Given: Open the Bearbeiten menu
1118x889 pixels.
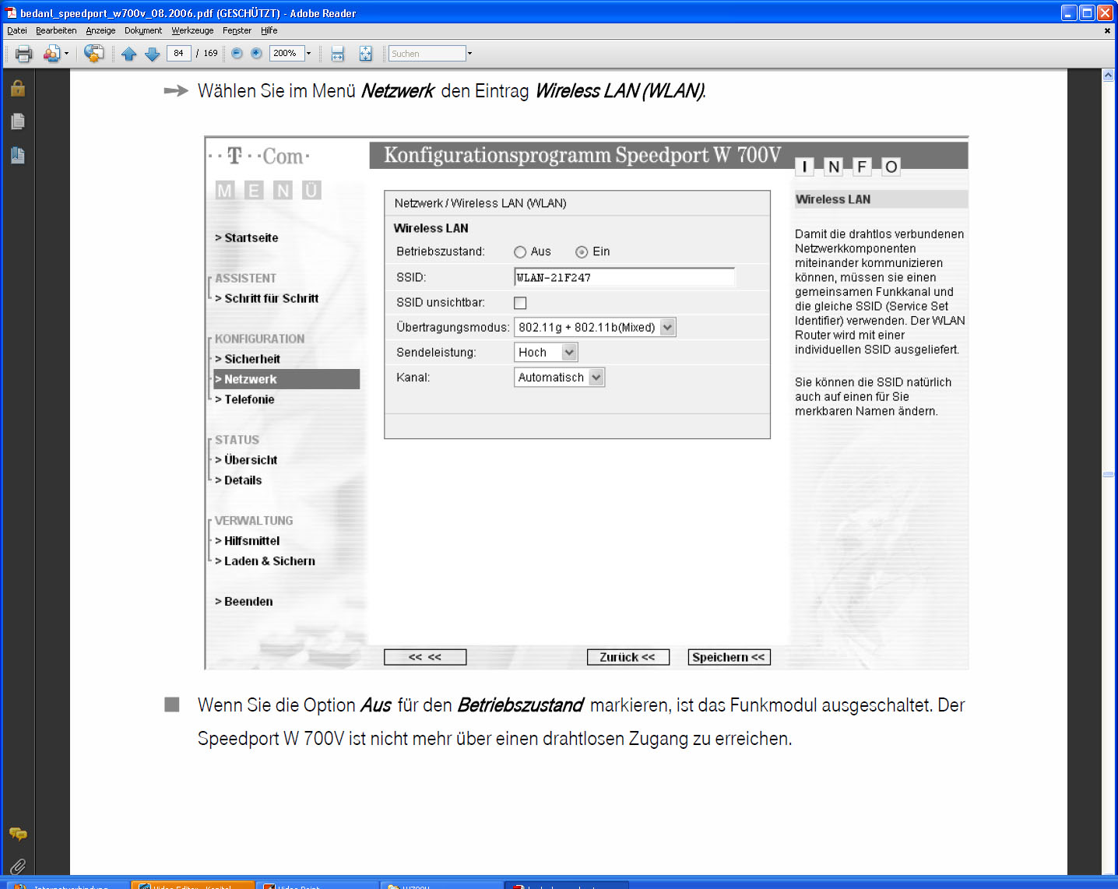Looking at the screenshot, I should (56, 30).
